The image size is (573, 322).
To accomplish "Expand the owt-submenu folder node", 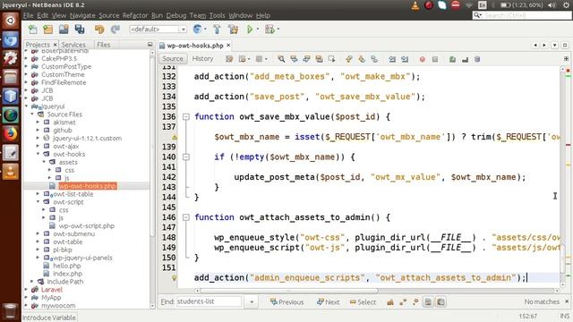I will coord(38,233).
